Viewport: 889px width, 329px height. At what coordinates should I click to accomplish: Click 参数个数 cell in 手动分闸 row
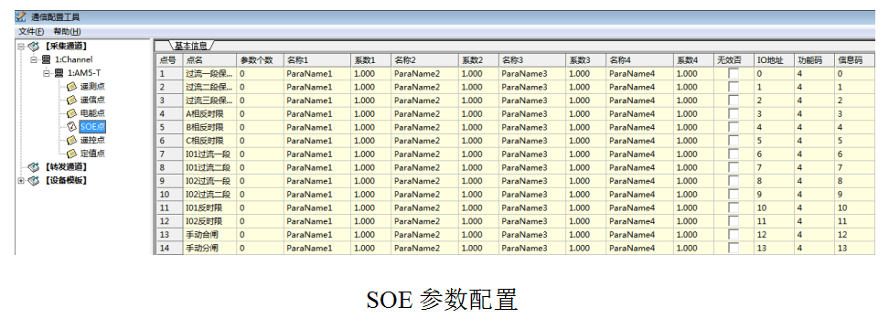tap(260, 248)
